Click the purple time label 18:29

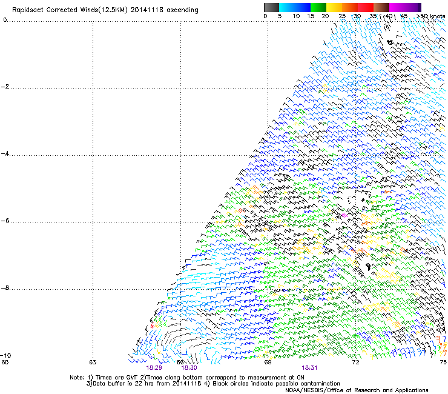pos(154,368)
